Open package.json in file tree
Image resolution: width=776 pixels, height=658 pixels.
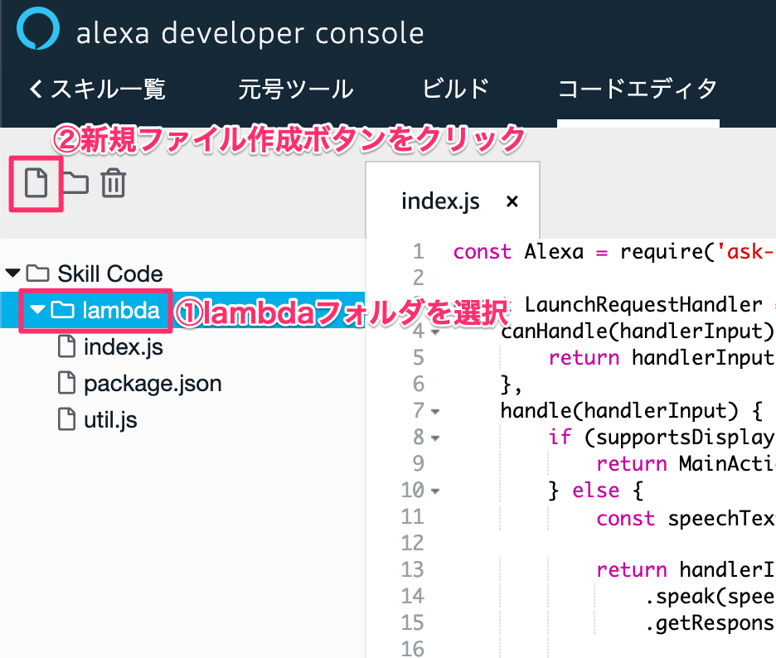click(x=153, y=384)
